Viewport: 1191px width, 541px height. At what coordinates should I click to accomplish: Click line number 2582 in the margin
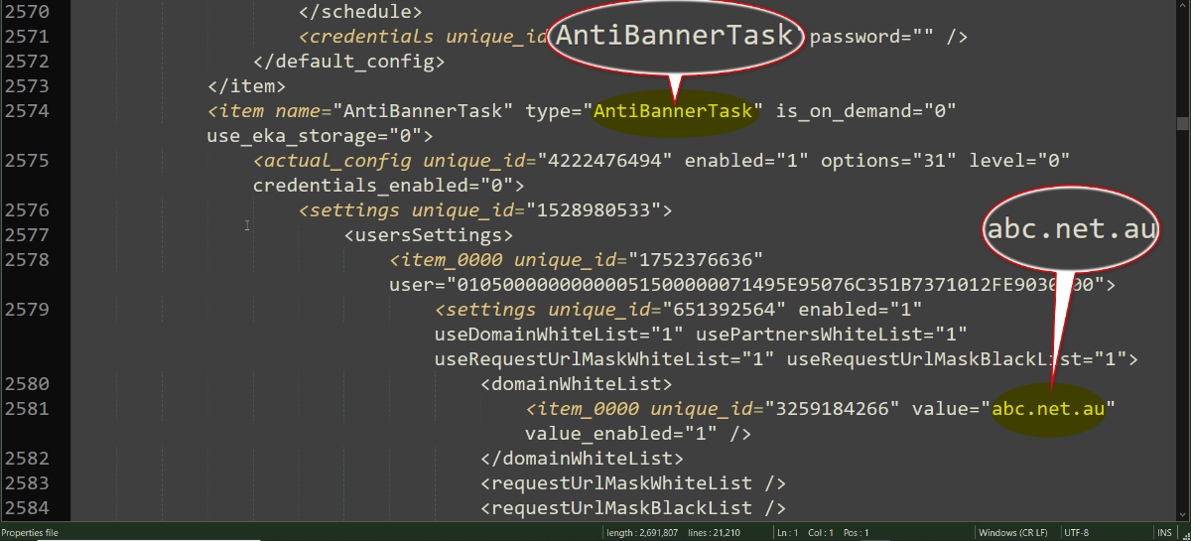(x=27, y=459)
